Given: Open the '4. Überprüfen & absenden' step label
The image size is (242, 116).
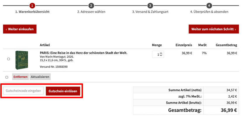Looking at the screenshot, I should tap(209, 12).
